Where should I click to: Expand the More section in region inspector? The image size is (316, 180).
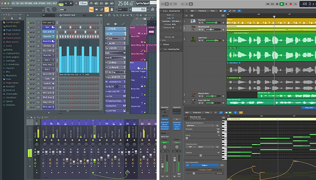[x=161, y=40]
